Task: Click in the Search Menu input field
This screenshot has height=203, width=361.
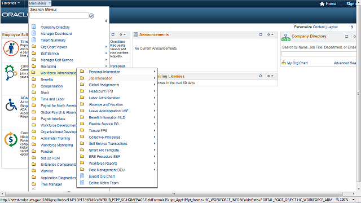Action: point(59,16)
